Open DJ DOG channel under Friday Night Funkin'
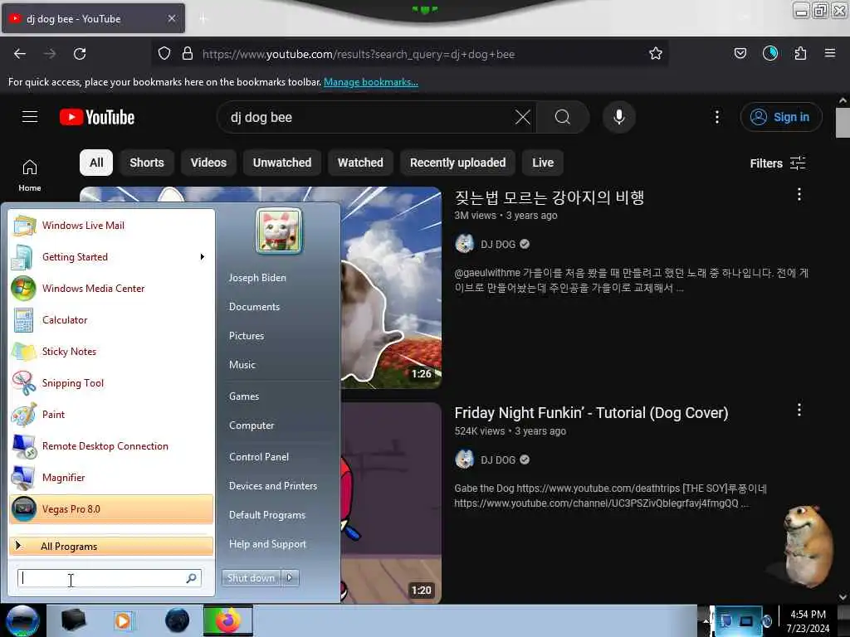Viewport: 850px width, 637px height. (x=498, y=460)
